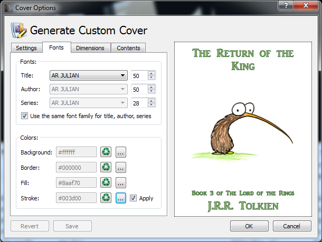Click the Background color hex field

76,152
